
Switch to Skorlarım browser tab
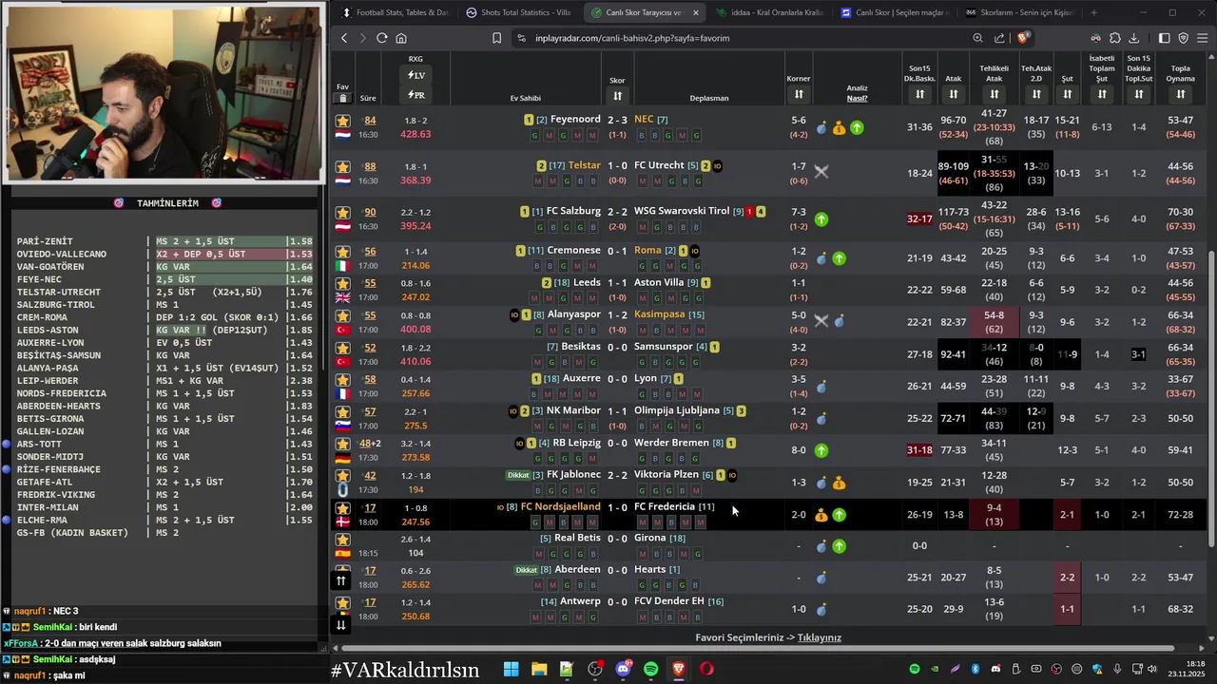[x=1018, y=12]
